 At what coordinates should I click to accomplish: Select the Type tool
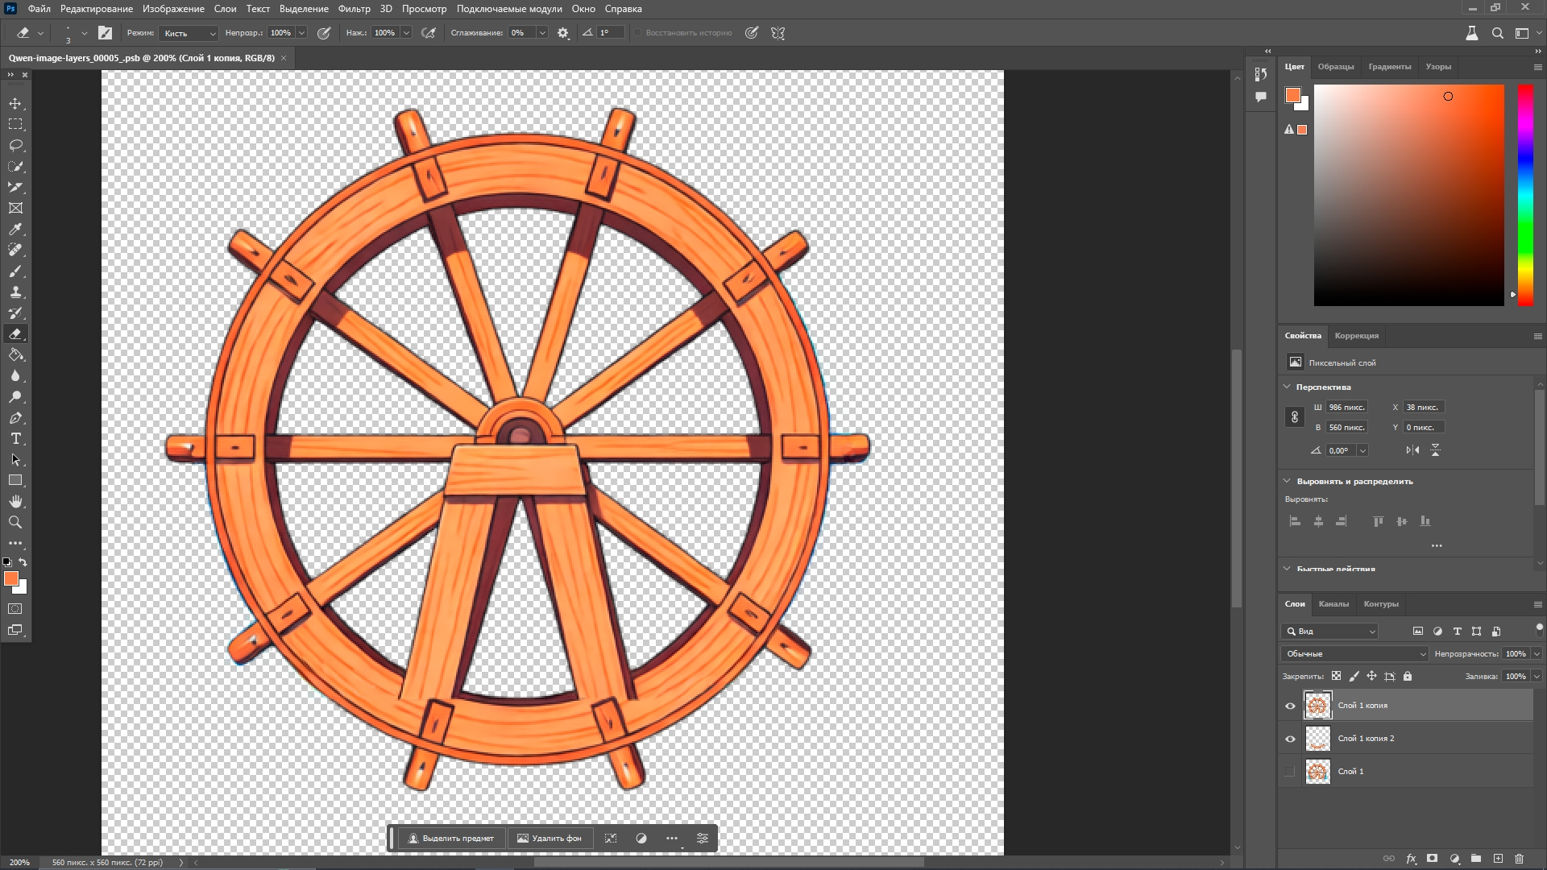[15, 439]
